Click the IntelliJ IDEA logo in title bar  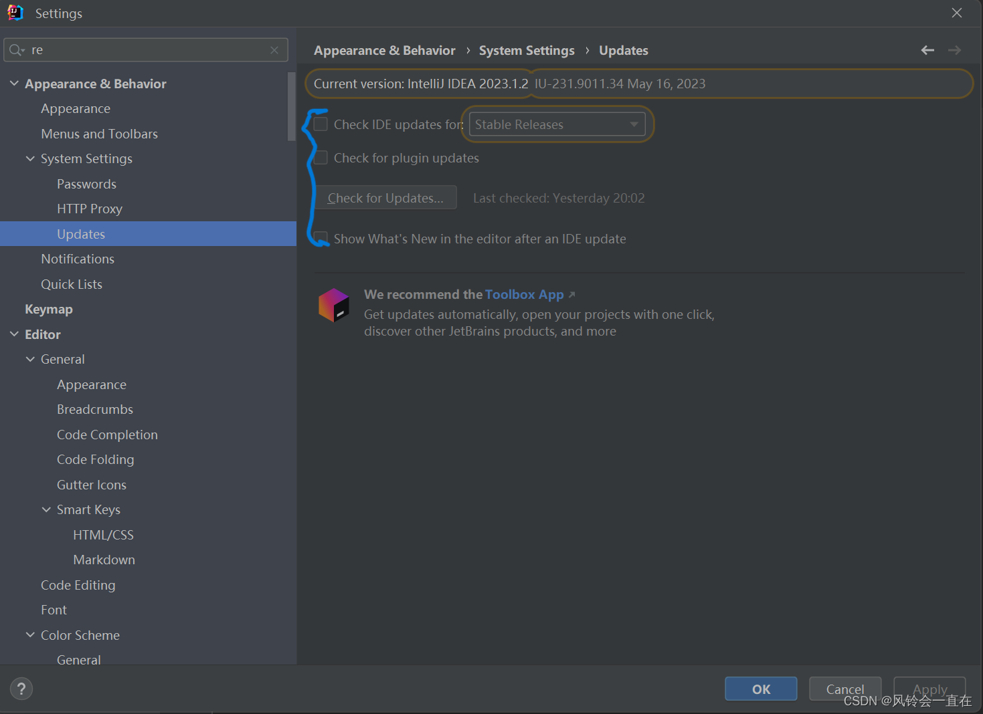[x=15, y=13]
